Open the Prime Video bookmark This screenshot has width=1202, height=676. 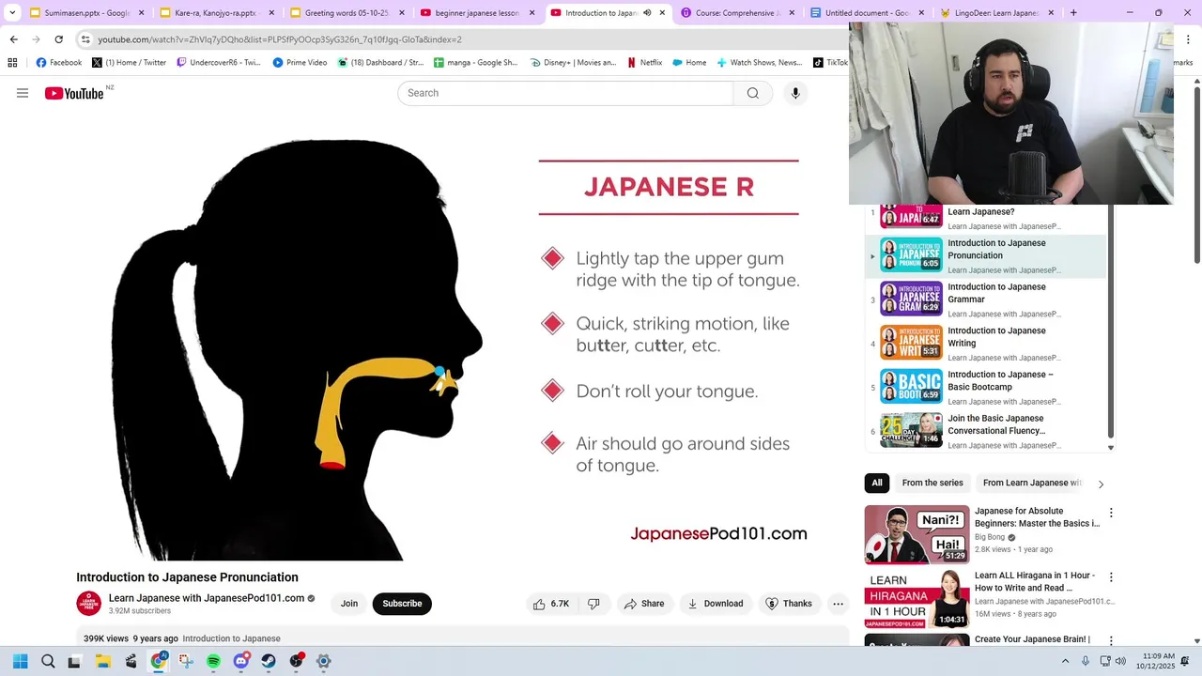tap(300, 63)
